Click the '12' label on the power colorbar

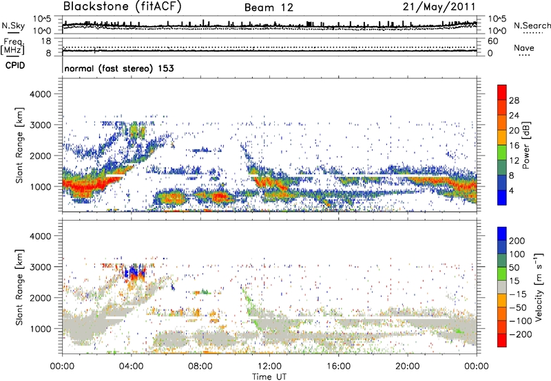pos(514,161)
